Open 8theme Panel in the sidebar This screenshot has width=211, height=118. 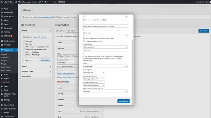click(9, 105)
